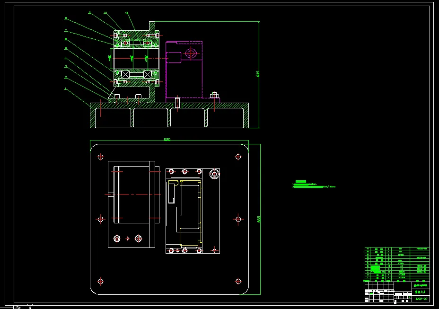Select the right crossed-box bearing symbol in section
Viewport: 439px width, 309px height.
pyautogui.click(x=147, y=74)
